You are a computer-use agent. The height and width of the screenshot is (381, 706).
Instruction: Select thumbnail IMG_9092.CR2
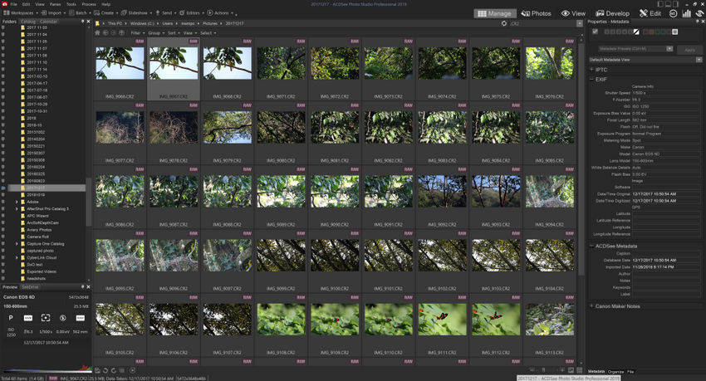442,190
